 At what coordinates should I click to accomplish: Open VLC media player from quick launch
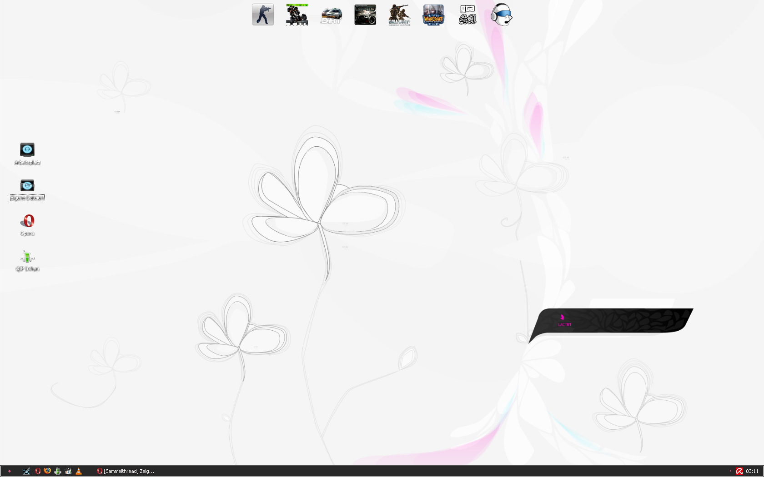(79, 471)
